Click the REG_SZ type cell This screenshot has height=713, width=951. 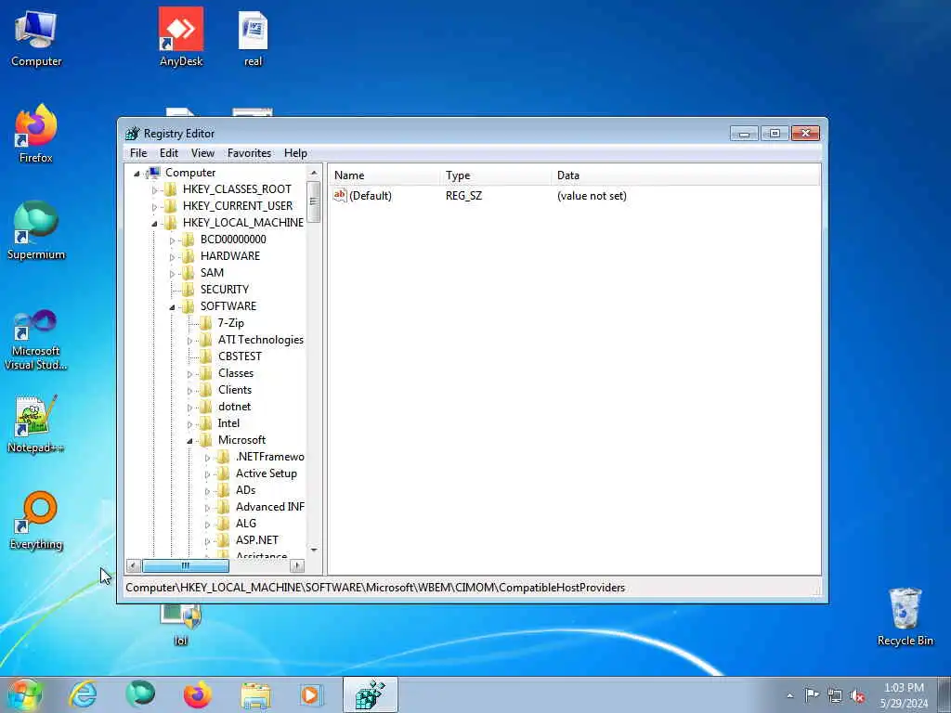coord(463,195)
